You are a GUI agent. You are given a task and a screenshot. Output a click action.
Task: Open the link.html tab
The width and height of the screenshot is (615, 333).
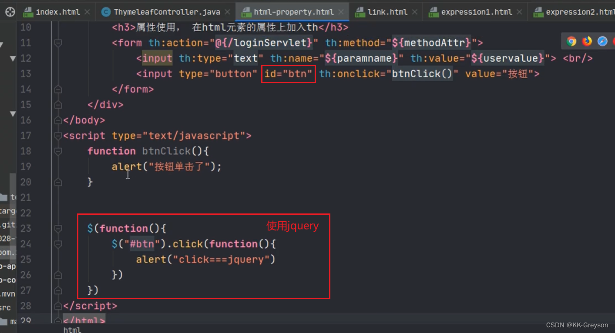tap(387, 12)
